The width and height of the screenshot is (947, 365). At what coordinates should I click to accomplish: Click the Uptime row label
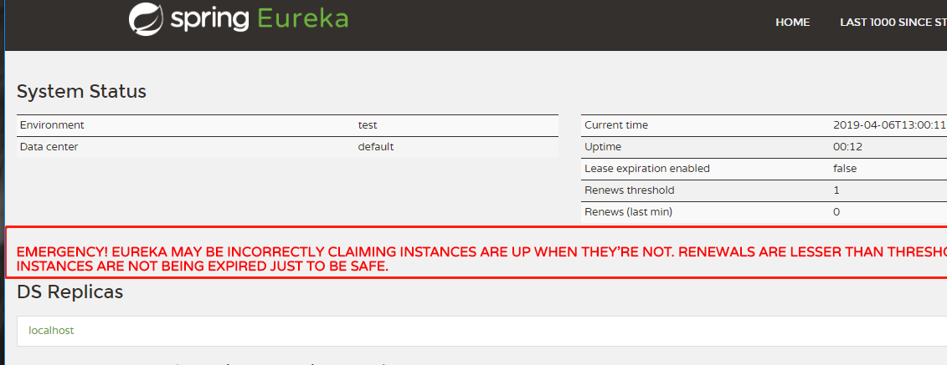(x=603, y=147)
